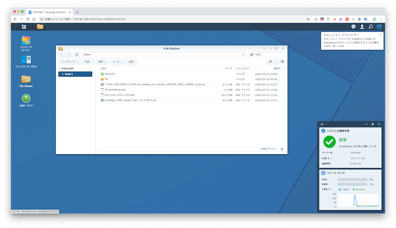Open LAN 1 dropdown in Resource Monitor widget
Screen dimensions: 396x228
click(327, 189)
